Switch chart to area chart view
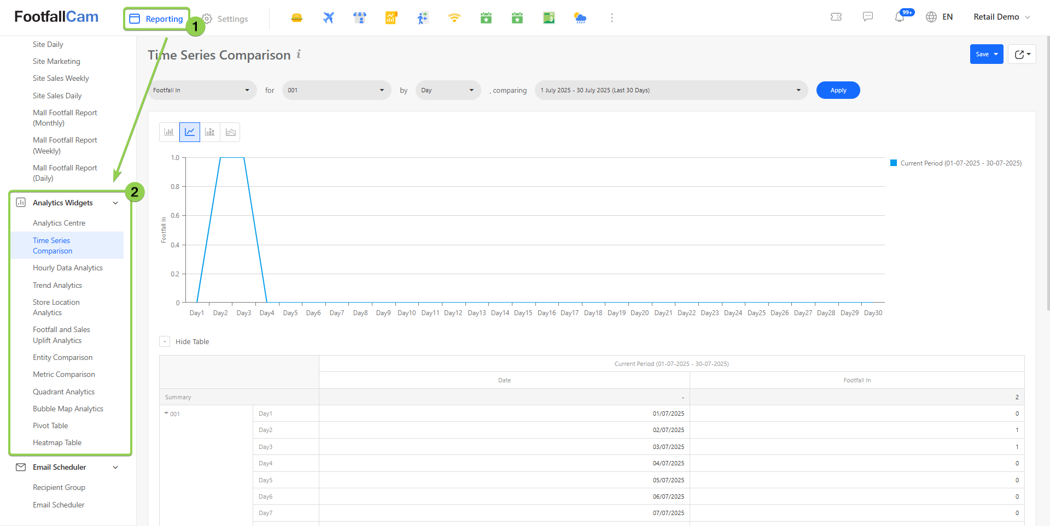The width and height of the screenshot is (1050, 526). coord(230,132)
